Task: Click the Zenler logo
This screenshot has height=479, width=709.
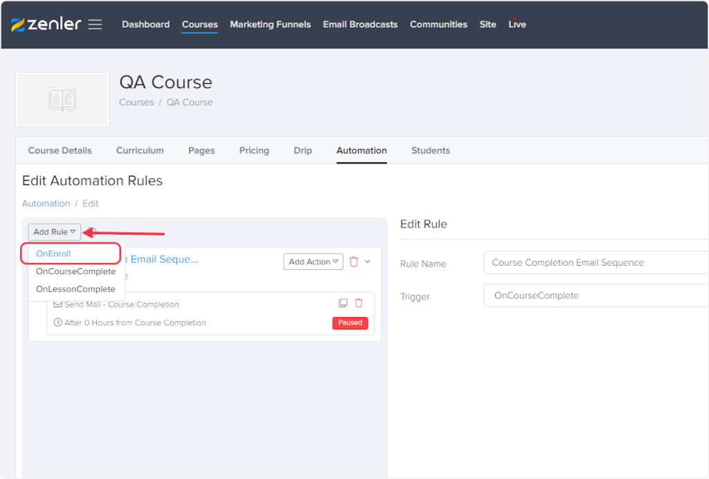Action: [46, 24]
